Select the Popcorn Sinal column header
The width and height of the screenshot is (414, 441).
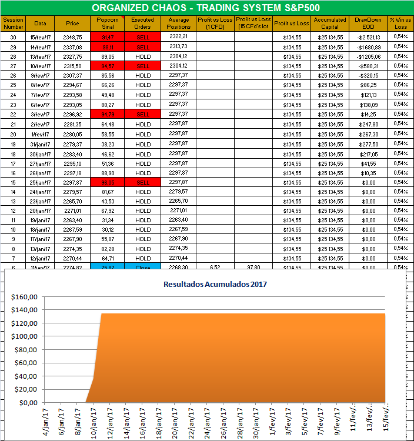pyautogui.click(x=108, y=24)
